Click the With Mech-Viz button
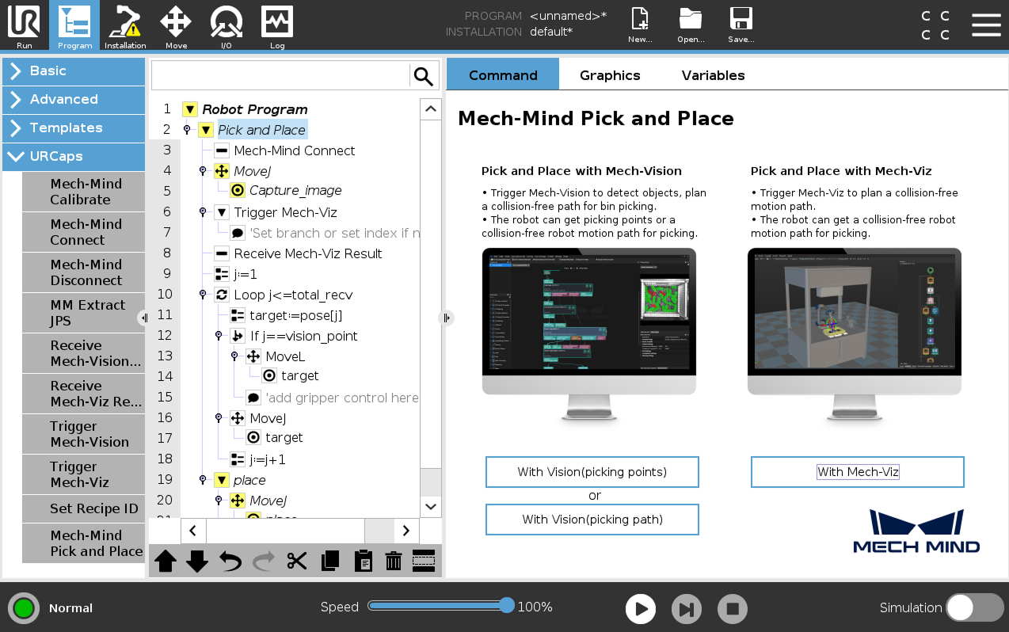The image size is (1009, 632). (x=857, y=471)
